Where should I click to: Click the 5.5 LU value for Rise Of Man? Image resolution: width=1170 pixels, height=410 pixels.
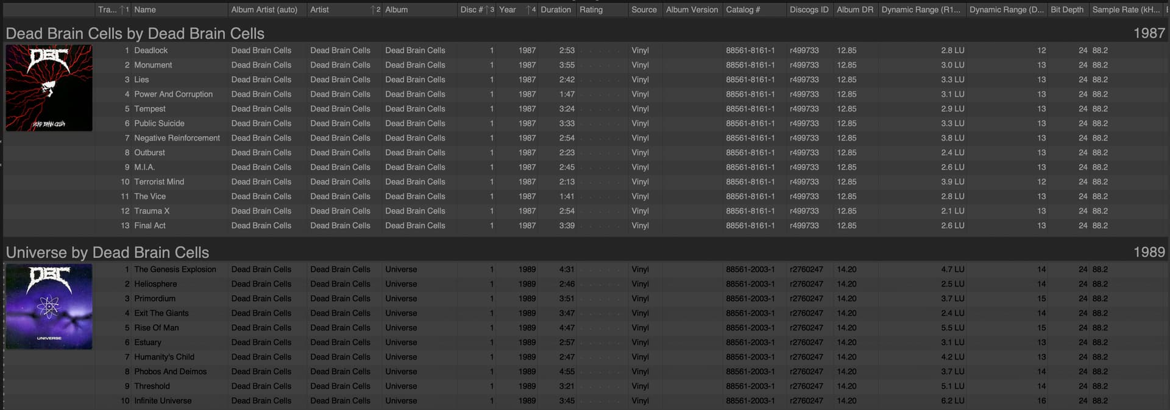click(x=952, y=328)
